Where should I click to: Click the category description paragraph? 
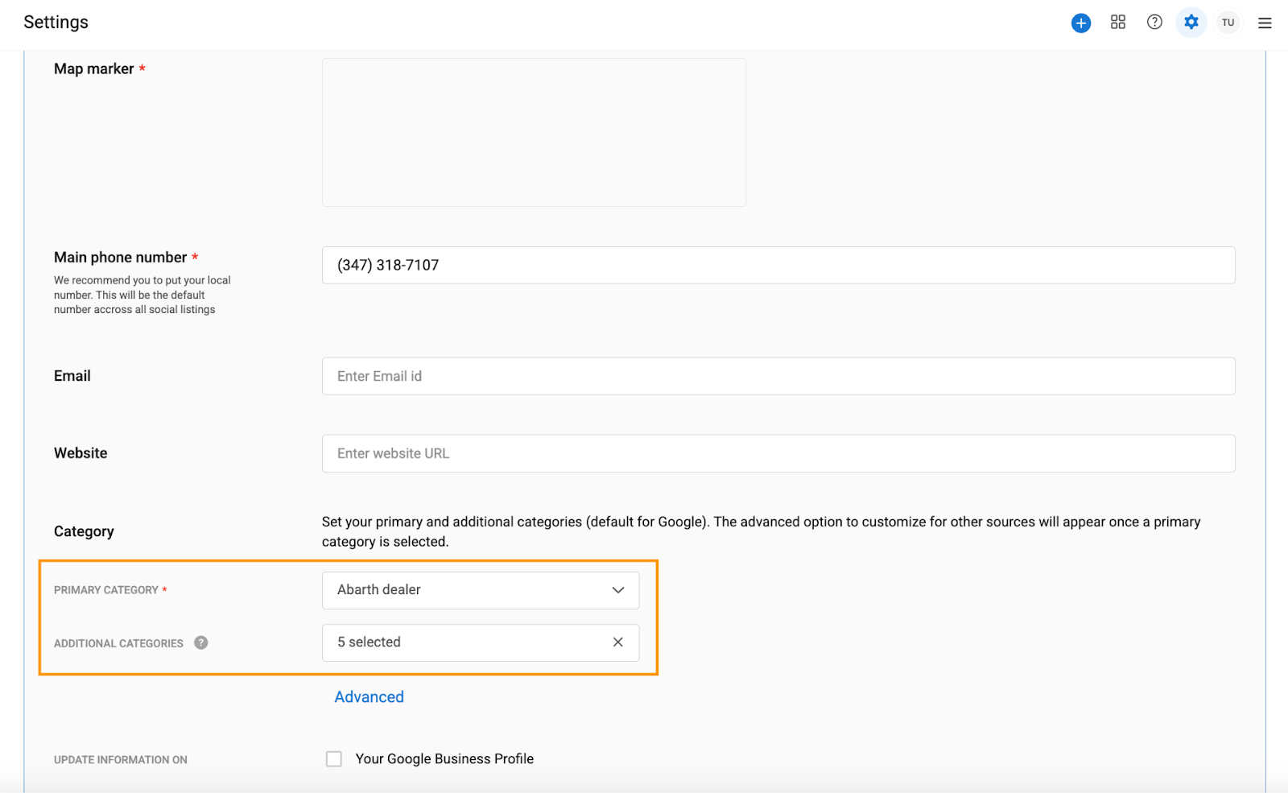761,531
